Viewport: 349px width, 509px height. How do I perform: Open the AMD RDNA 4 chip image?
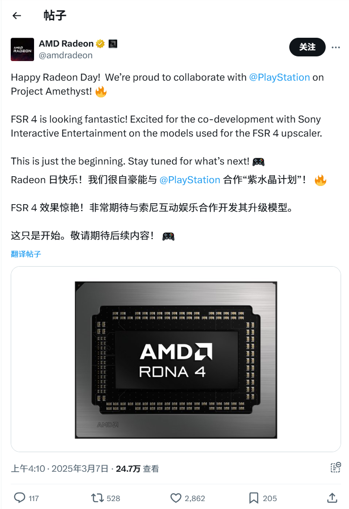176,359
